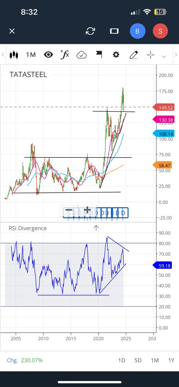
Task: Zoom out the chart with minus button
Action: coord(69,210)
